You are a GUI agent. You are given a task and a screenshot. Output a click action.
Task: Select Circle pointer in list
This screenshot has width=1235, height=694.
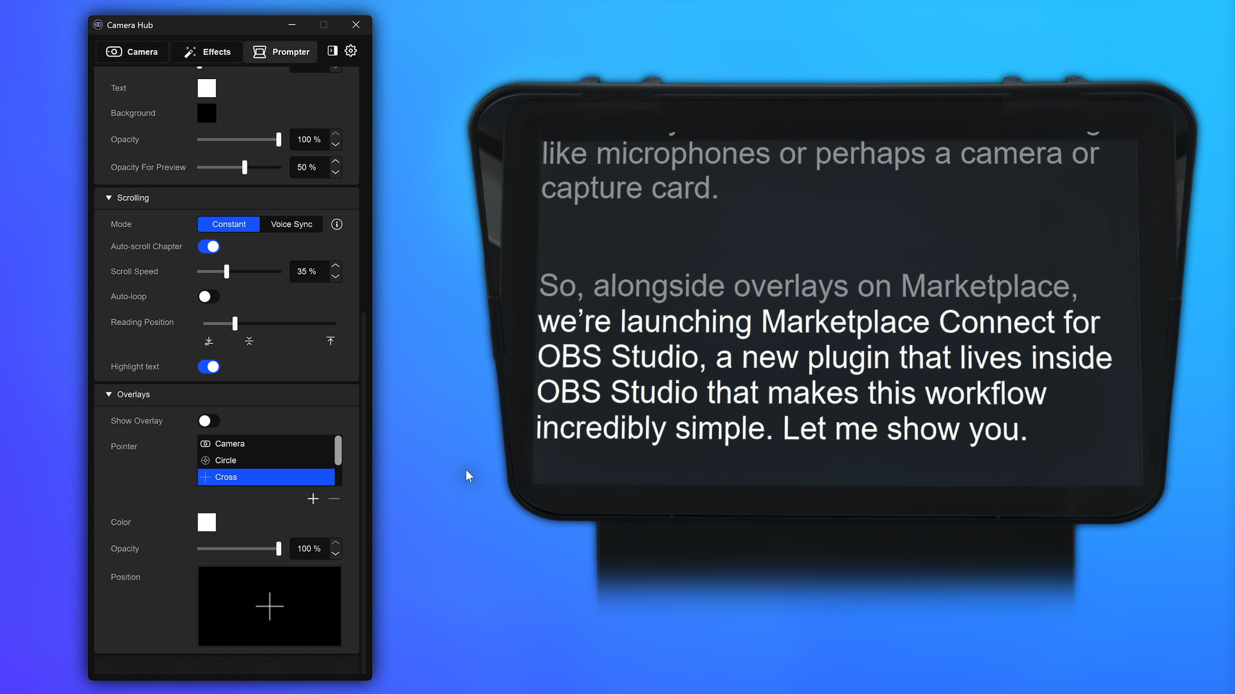[x=266, y=461]
